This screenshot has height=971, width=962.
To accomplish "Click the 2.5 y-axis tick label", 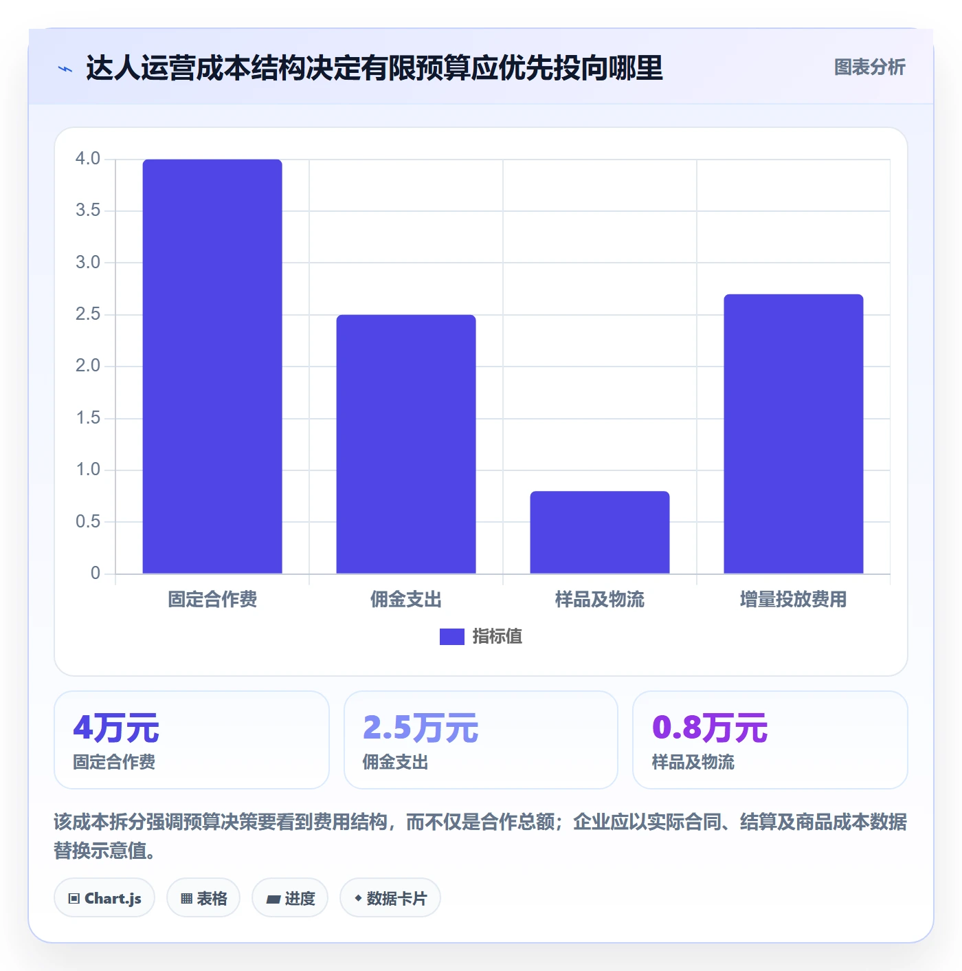I will [88, 314].
